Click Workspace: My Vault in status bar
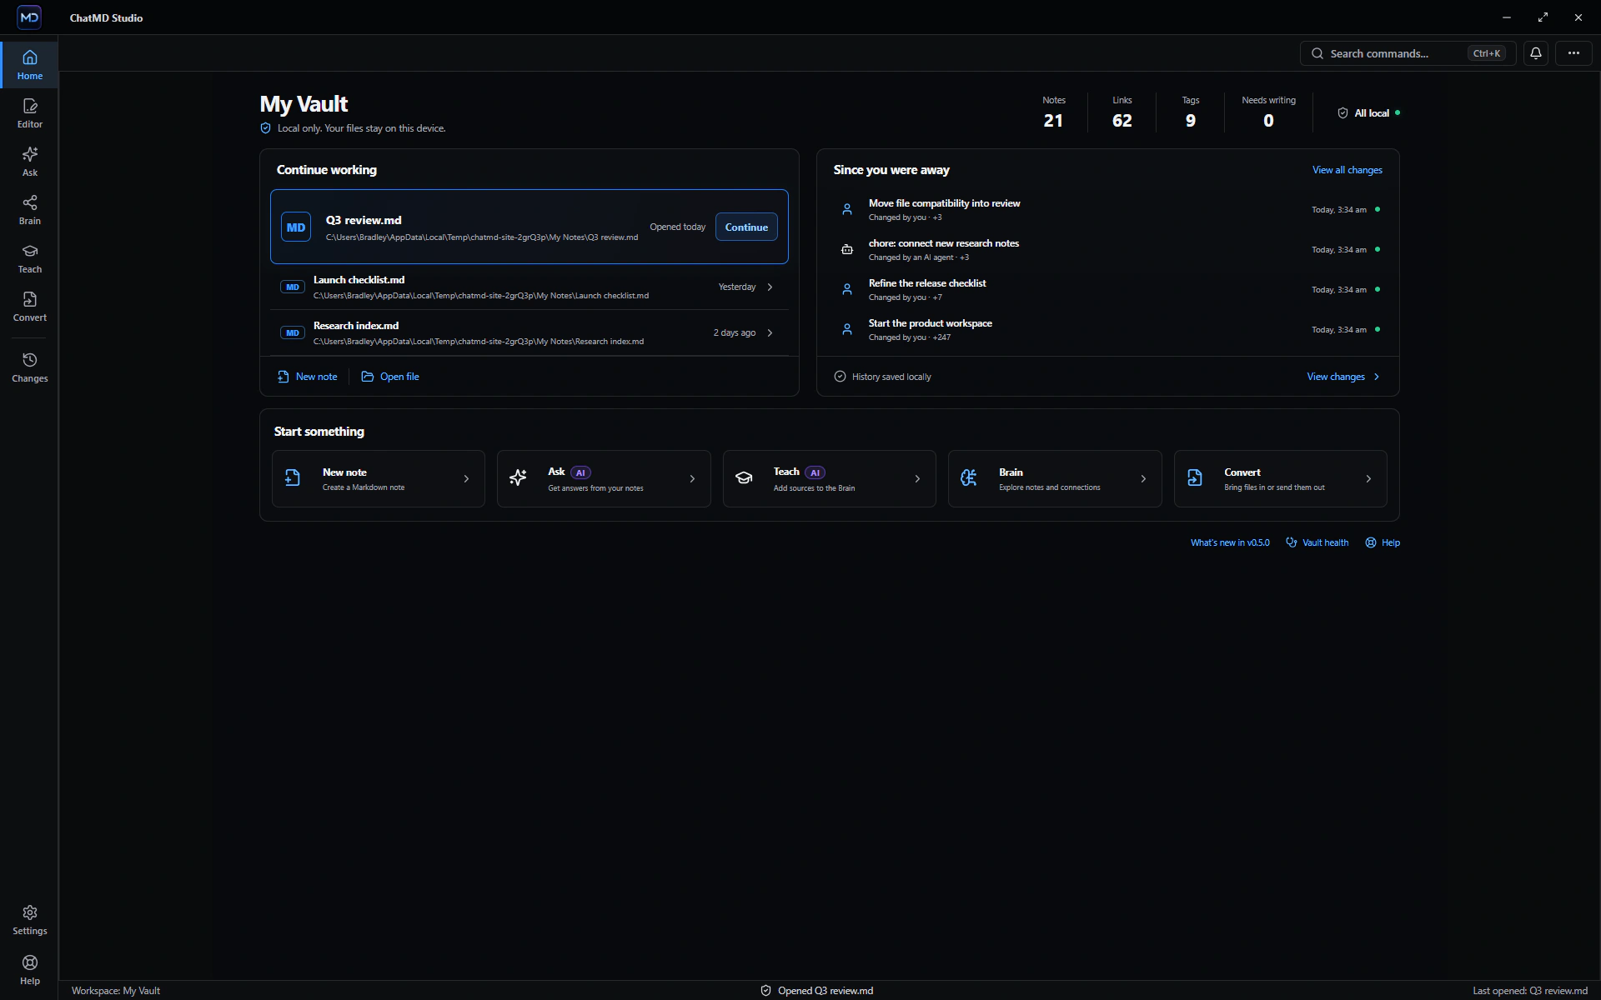Screen dimensions: 1601x1000 point(116,991)
